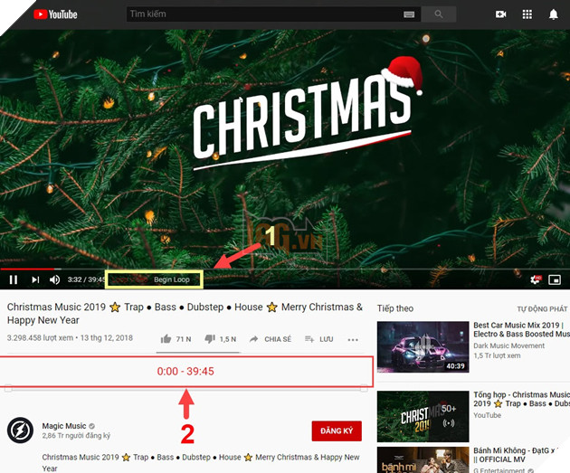Dislike the video with 1,5 N

(220, 339)
